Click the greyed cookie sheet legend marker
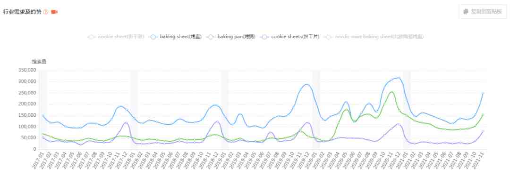 coord(92,37)
